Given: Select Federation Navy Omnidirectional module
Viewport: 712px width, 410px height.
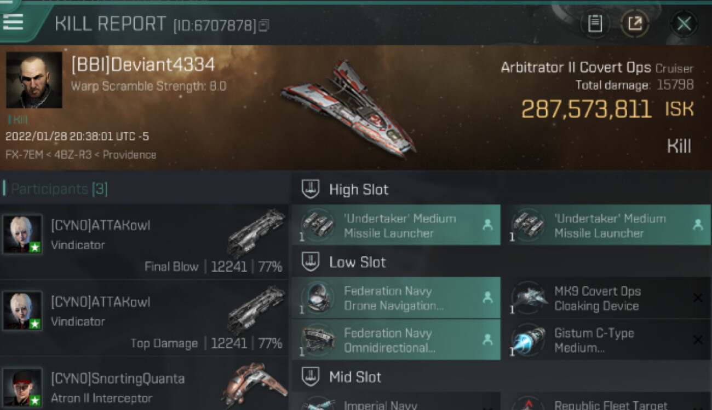Looking at the screenshot, I should [x=396, y=340].
